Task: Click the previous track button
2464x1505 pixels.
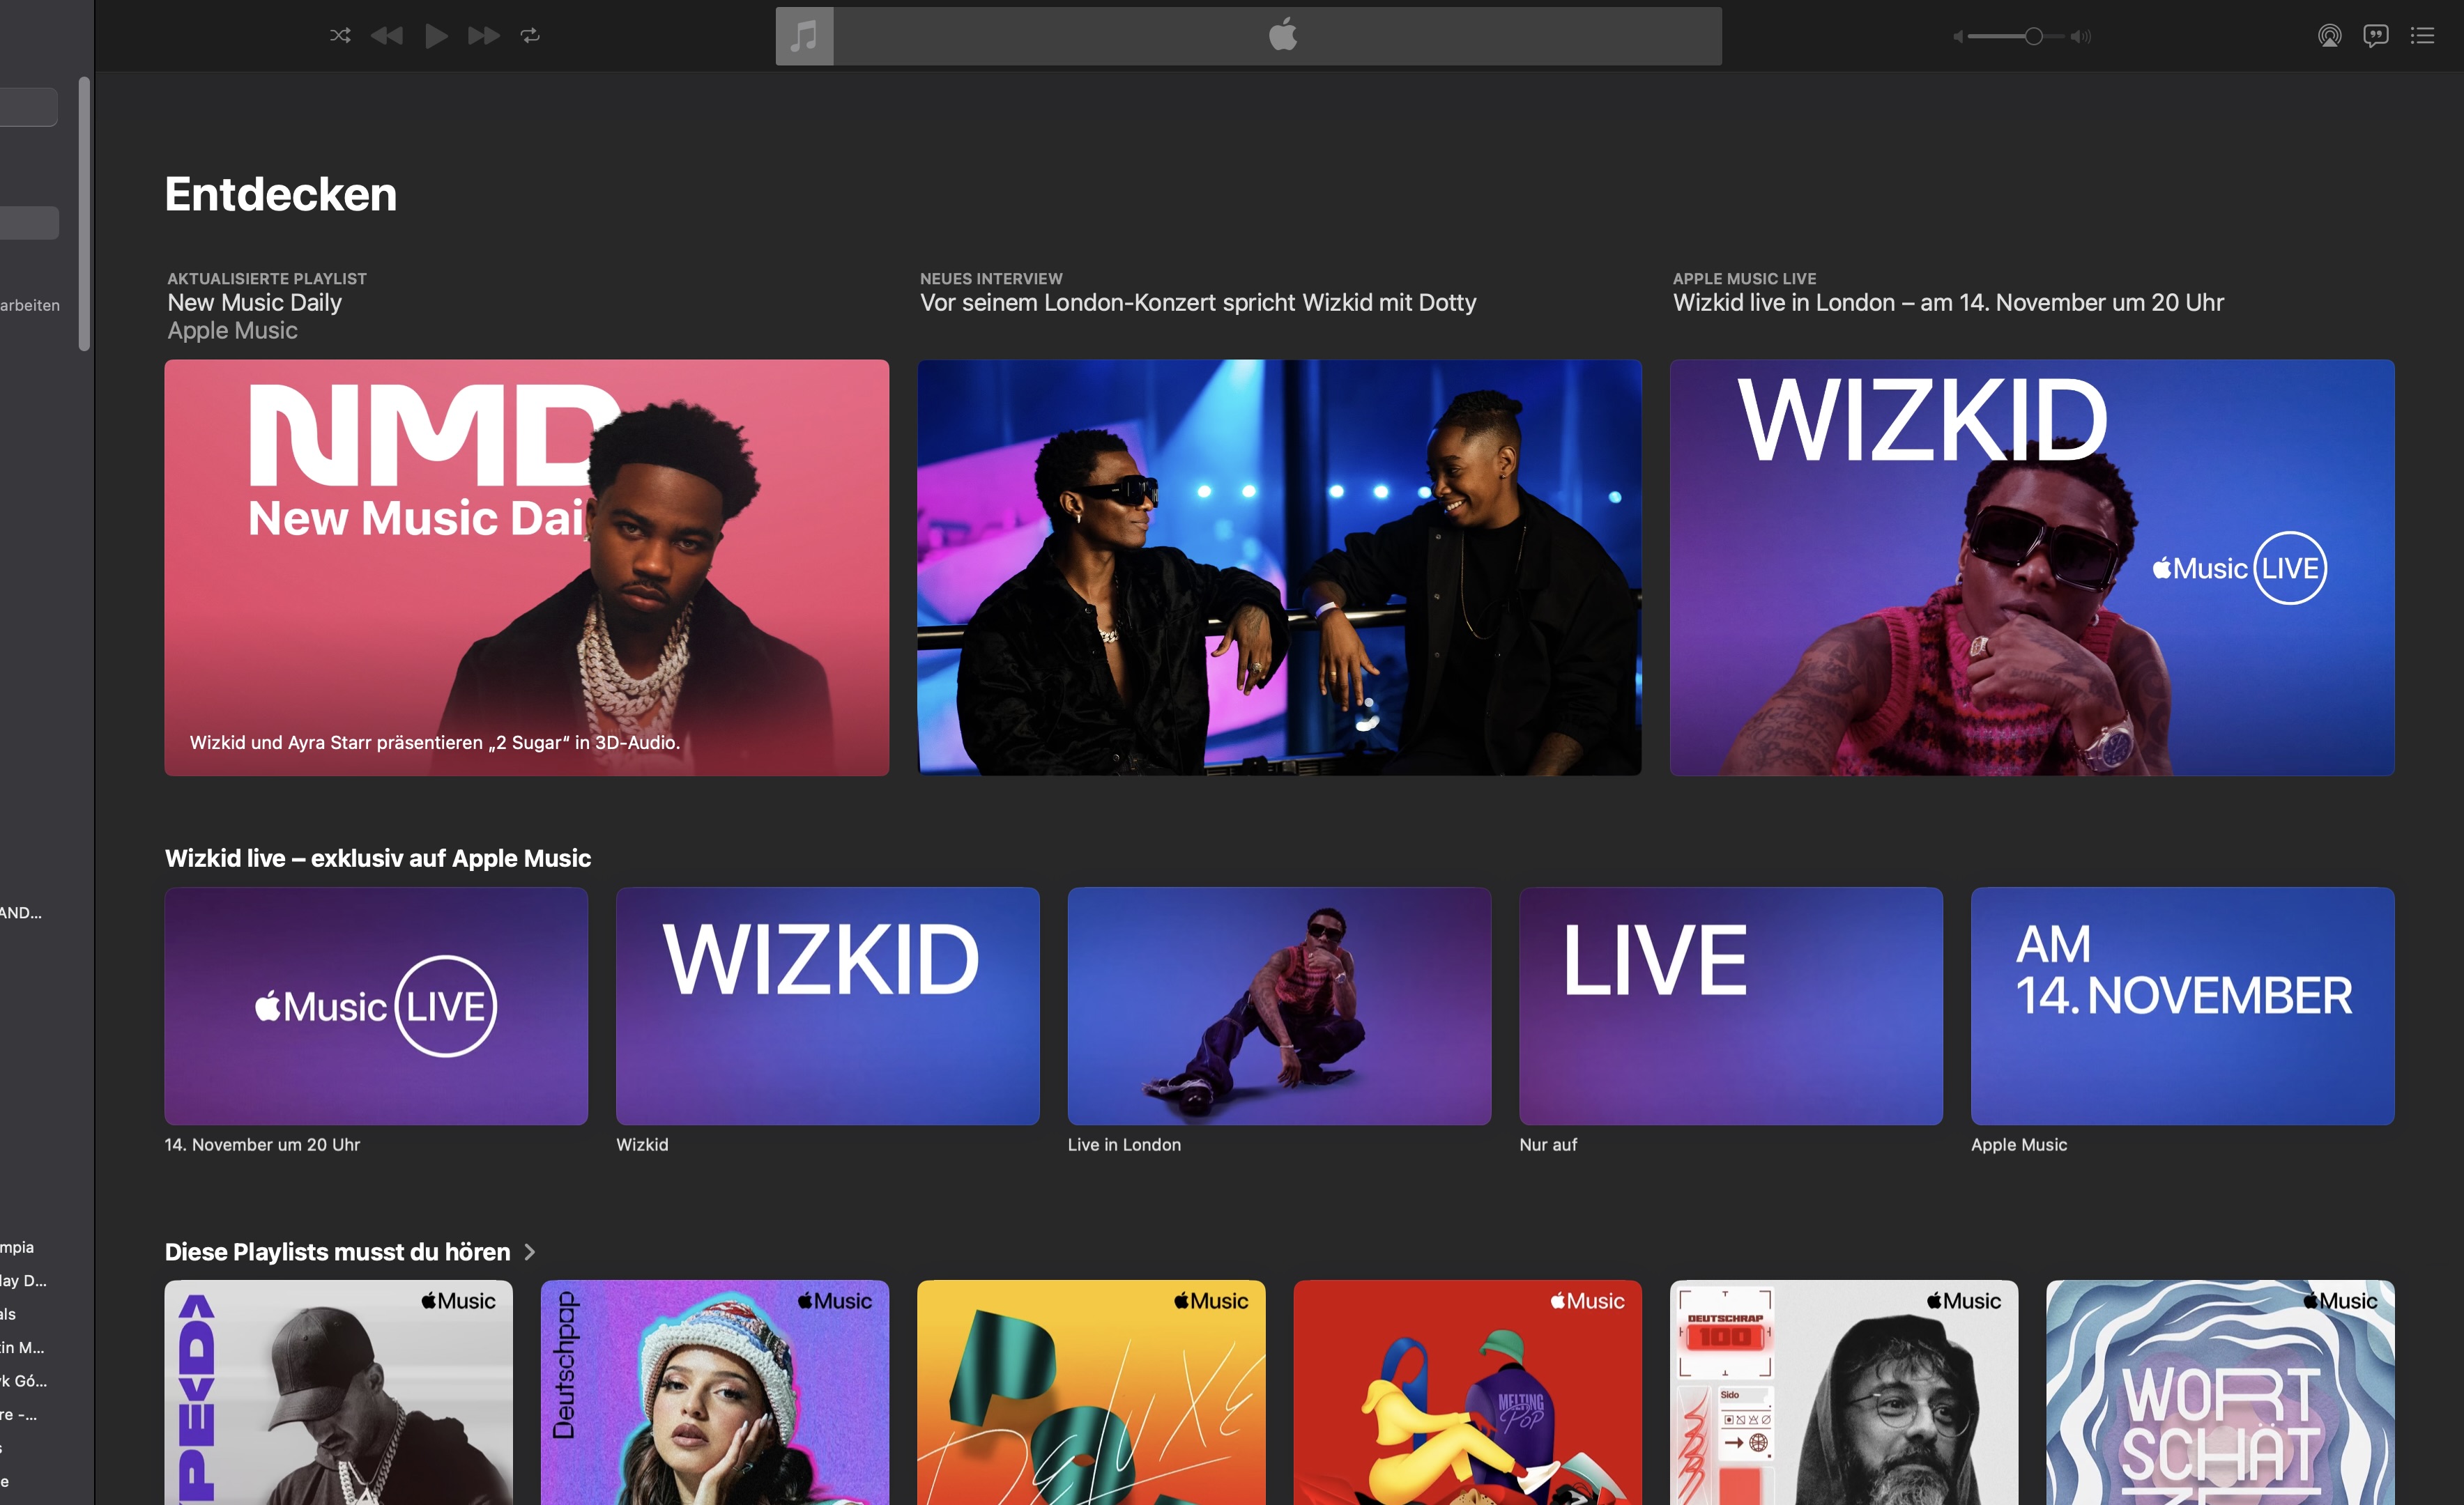Action: pos(386,36)
